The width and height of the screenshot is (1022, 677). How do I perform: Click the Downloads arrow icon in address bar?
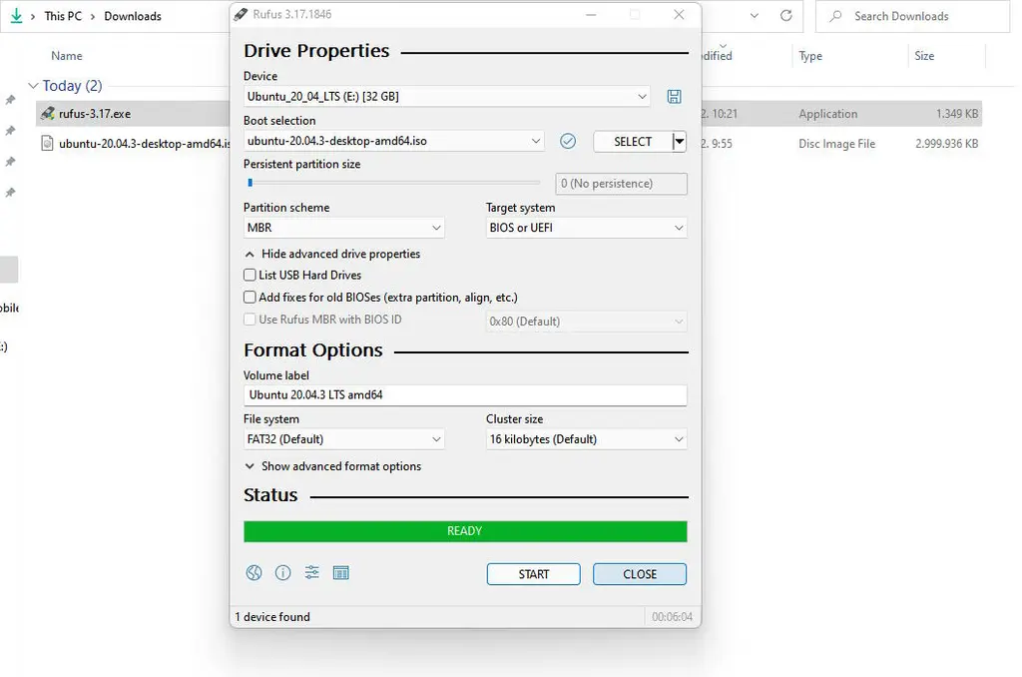(x=16, y=16)
